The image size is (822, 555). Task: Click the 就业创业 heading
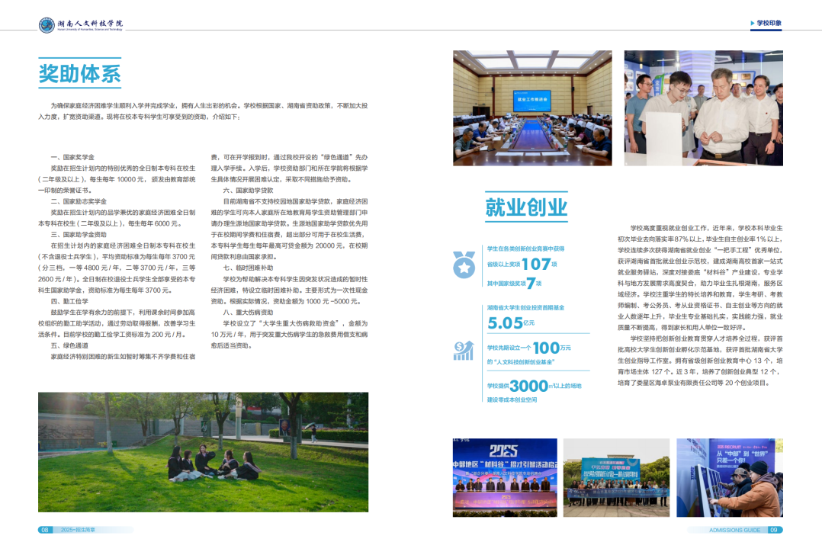526,207
